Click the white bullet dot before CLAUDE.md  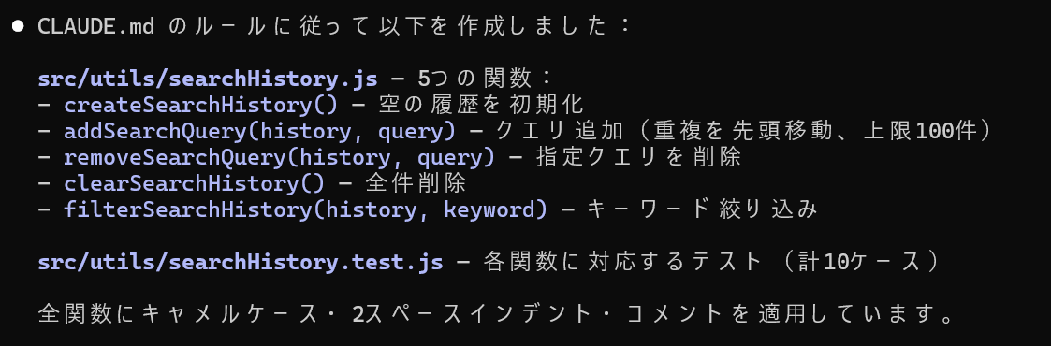point(18,26)
